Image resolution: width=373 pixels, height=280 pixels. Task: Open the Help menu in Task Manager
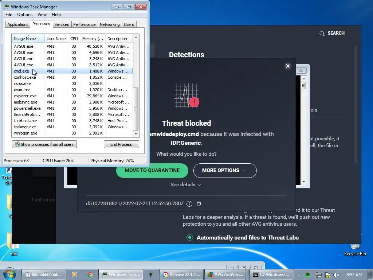click(56, 15)
